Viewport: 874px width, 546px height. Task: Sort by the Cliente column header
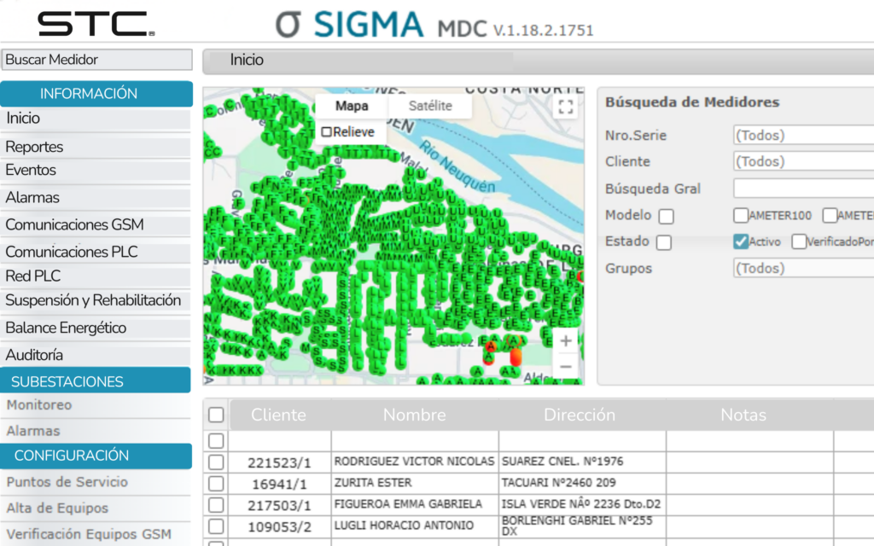coord(279,415)
